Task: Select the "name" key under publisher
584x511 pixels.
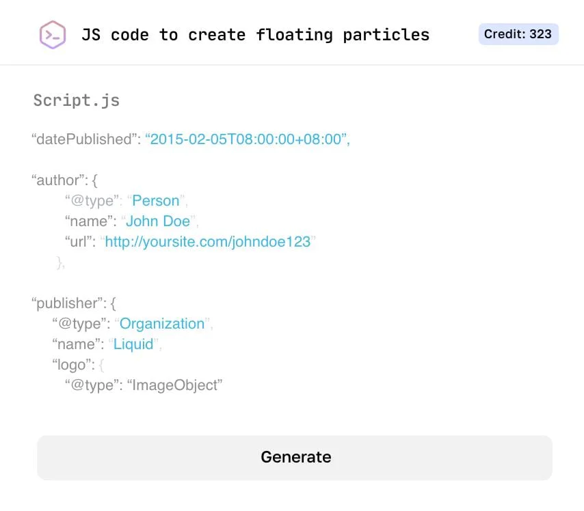Action: (79, 344)
